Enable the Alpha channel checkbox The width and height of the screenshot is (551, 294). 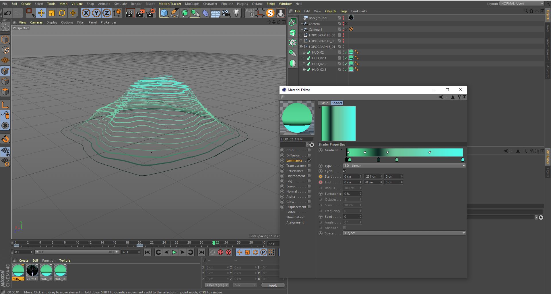coord(309,197)
